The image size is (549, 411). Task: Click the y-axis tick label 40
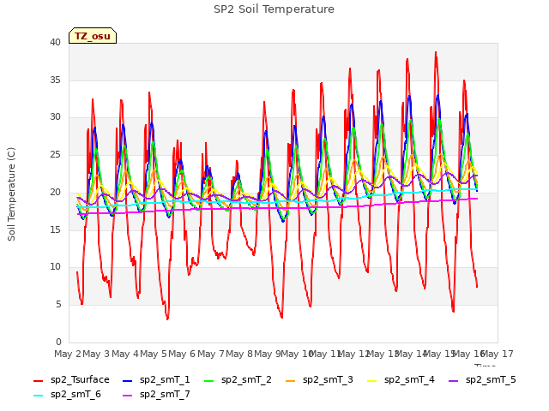coord(55,42)
